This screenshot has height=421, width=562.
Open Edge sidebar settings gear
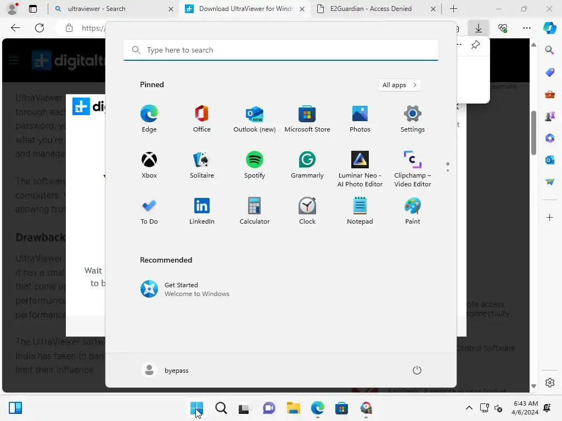tap(549, 383)
